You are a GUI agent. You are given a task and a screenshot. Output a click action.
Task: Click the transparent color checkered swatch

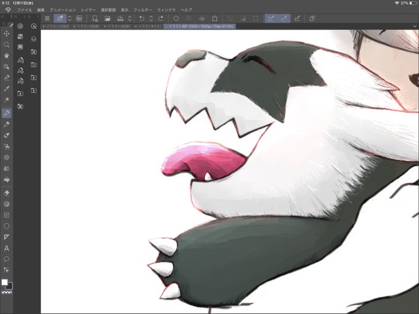7,292
